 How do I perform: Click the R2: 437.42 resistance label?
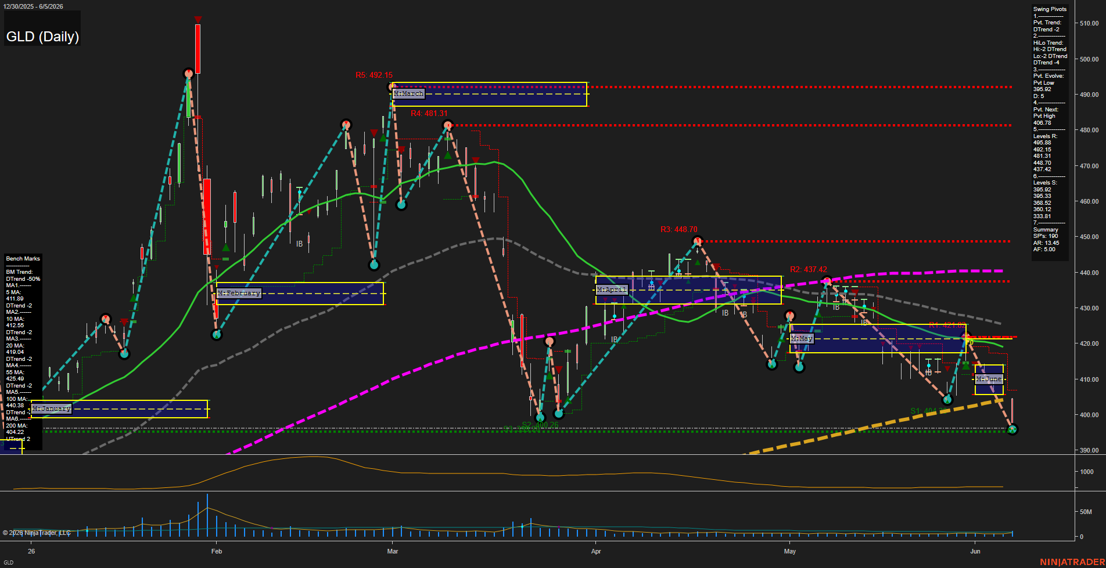[809, 269]
